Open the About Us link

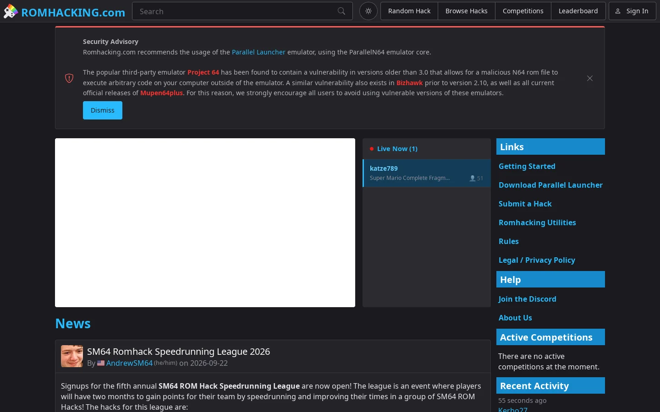tap(515, 318)
